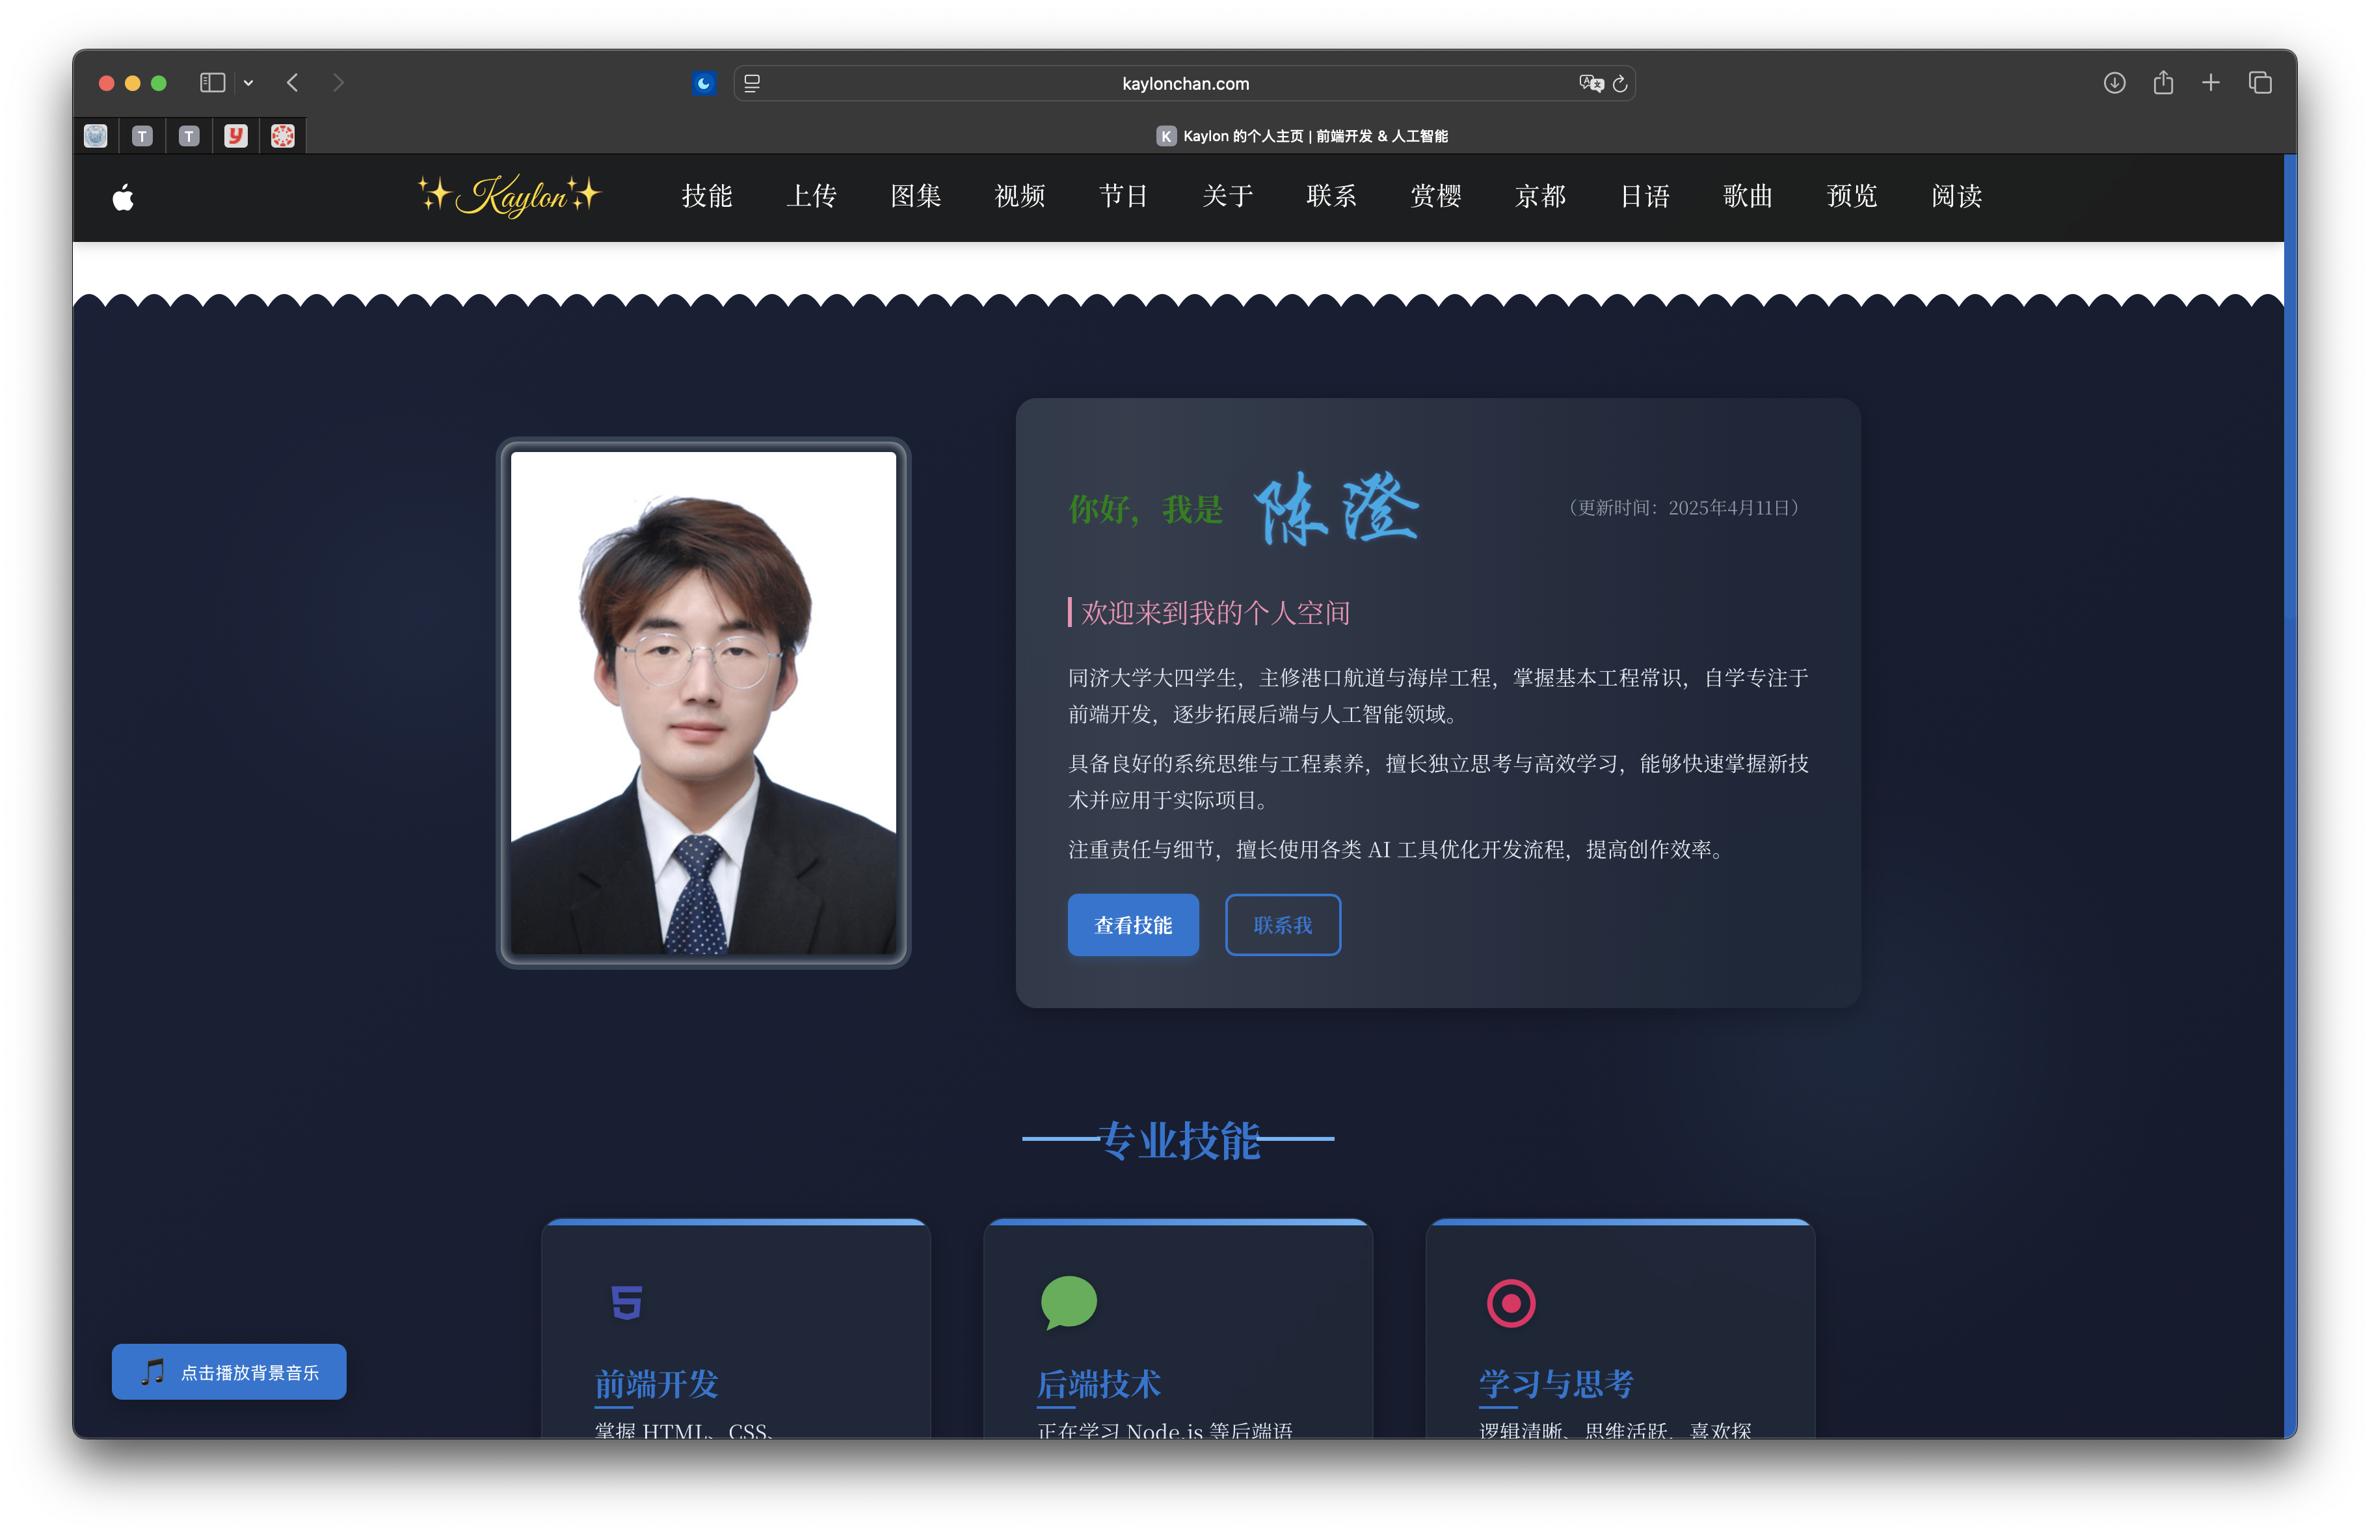Click the HTML5 icon on 前端开发 card

click(x=626, y=1302)
